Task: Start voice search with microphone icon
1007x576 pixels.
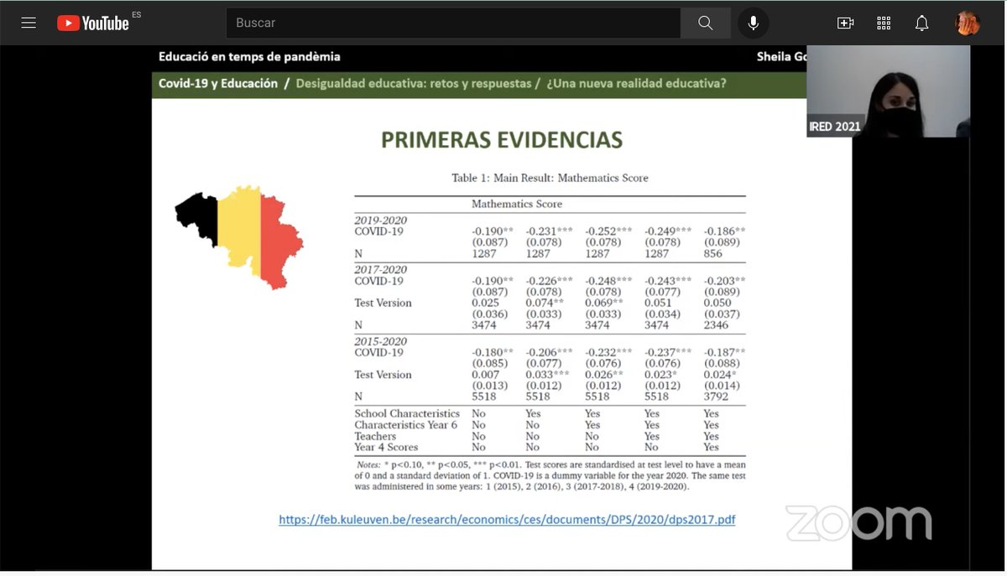Action: [x=754, y=23]
